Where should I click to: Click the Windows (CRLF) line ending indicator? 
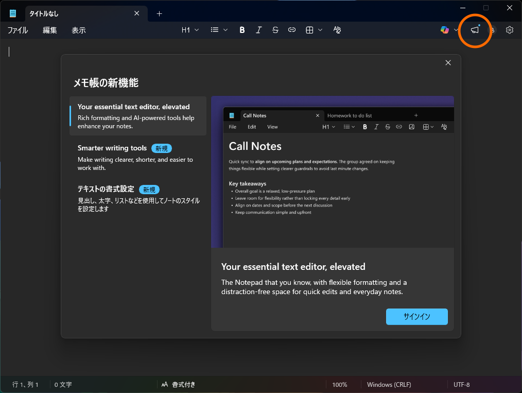click(389, 385)
